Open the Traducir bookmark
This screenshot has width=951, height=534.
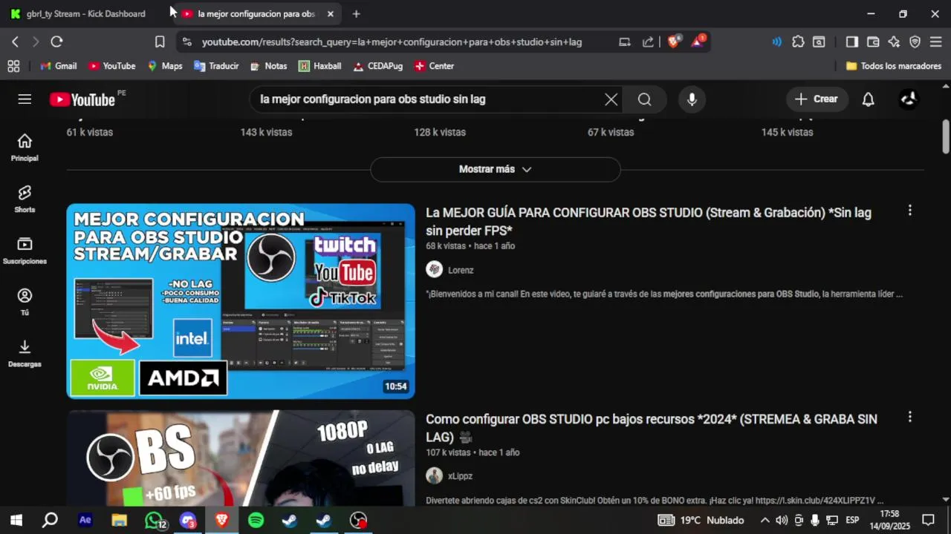pos(216,66)
